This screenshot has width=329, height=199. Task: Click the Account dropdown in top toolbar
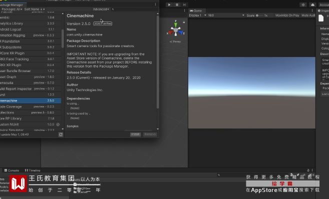[324, 4]
